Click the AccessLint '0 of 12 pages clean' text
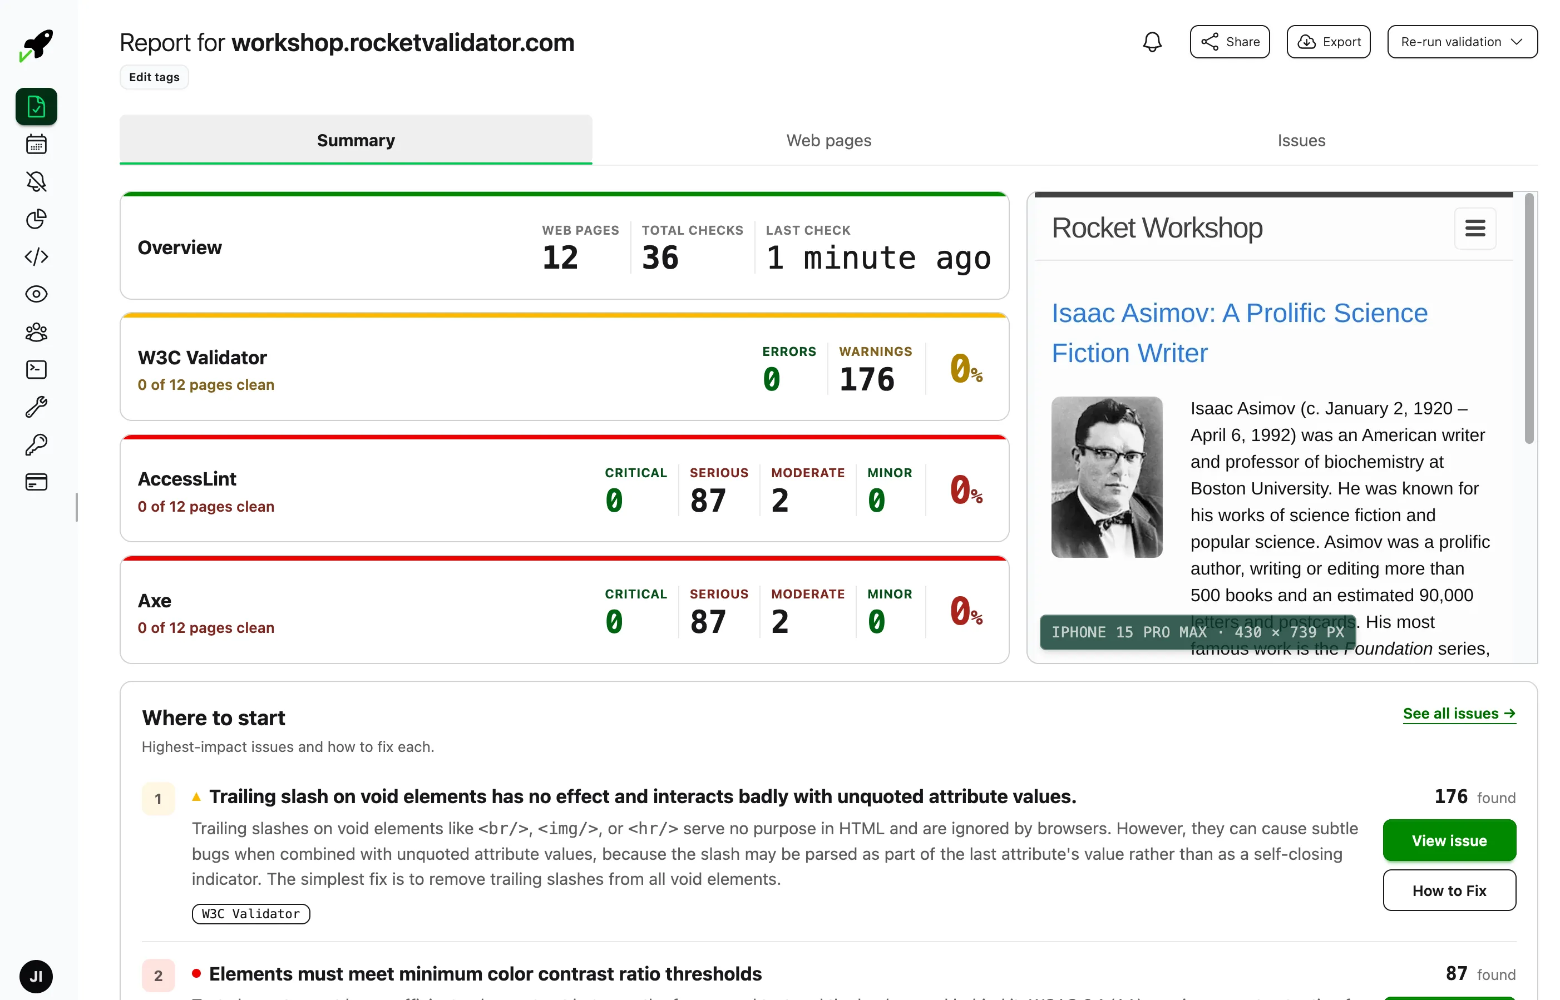Viewport: 1560px width, 1000px height. tap(206, 507)
